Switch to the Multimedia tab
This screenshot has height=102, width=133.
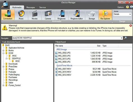[x=17, y=7]
